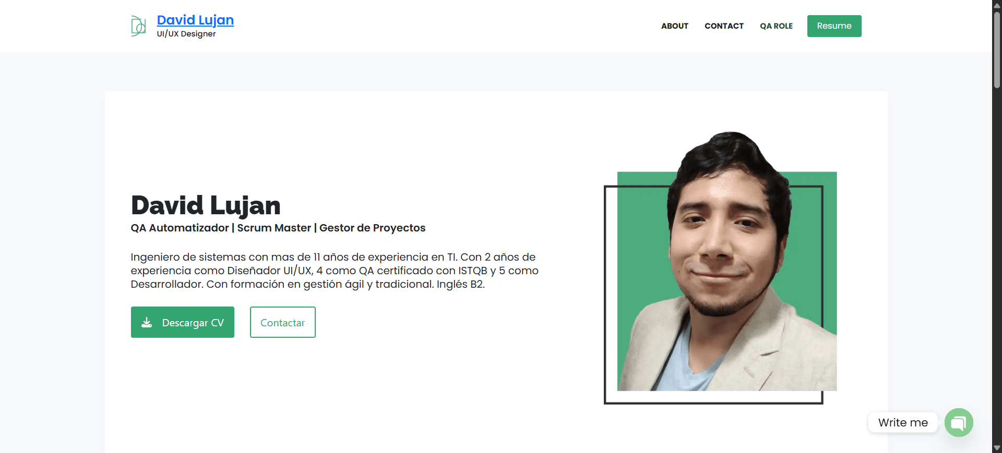Click the Contactar button
1002x453 pixels.
click(x=283, y=322)
